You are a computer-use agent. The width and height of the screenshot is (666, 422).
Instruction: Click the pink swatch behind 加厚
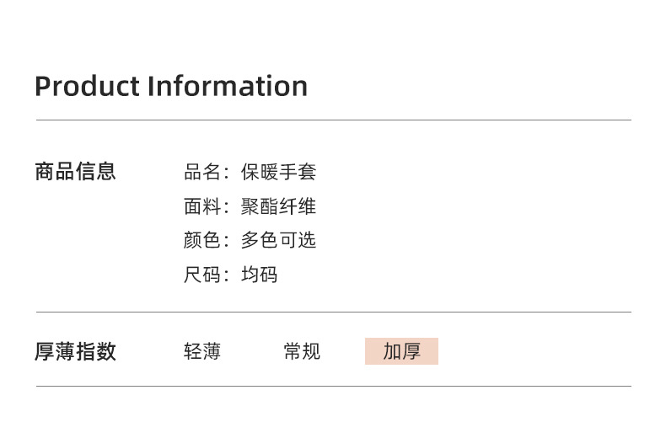point(401,351)
